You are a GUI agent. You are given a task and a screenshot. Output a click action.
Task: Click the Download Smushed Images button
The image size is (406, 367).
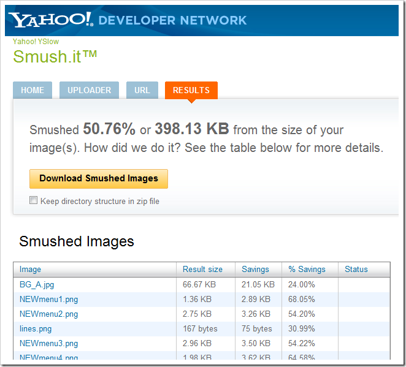click(99, 178)
